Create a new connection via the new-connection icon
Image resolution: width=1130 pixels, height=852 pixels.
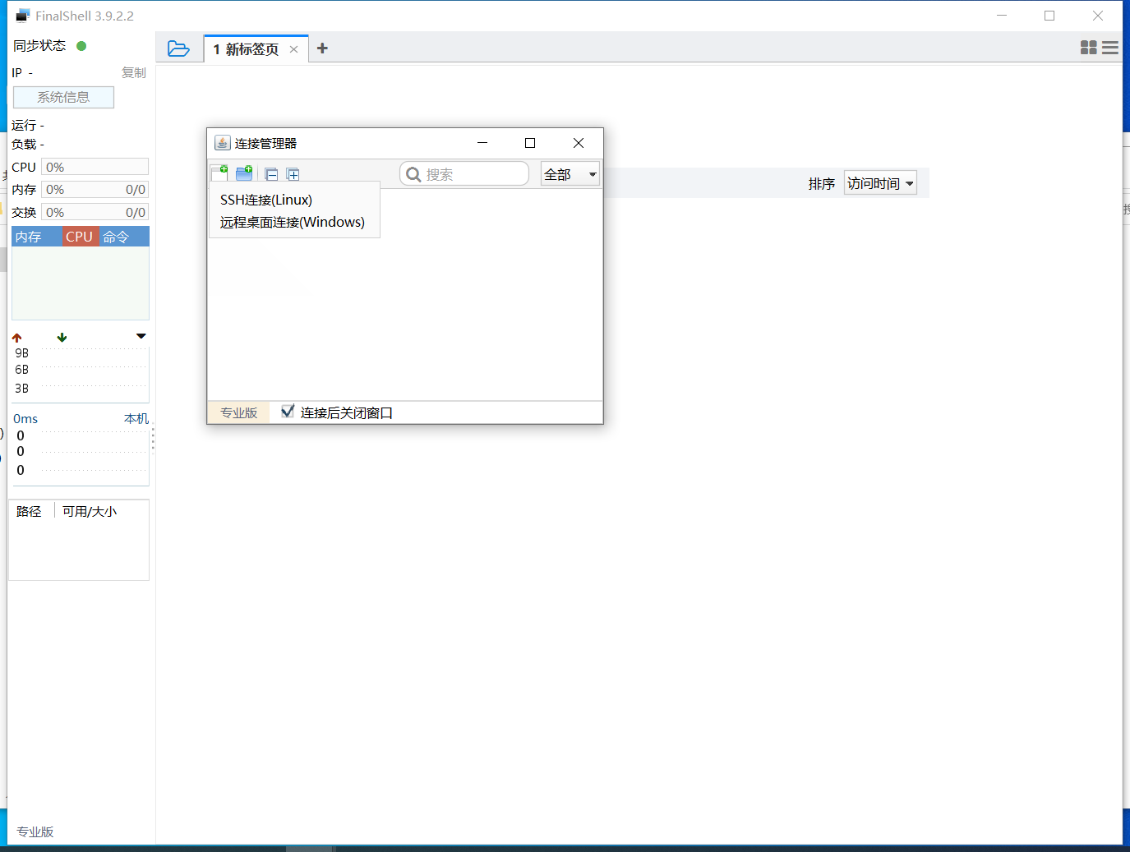point(219,173)
